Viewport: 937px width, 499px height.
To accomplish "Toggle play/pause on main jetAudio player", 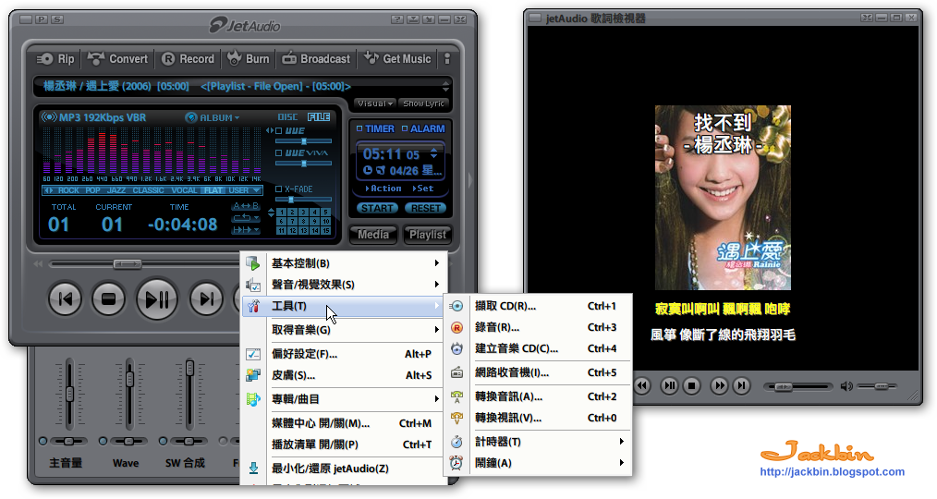I will pos(156,298).
